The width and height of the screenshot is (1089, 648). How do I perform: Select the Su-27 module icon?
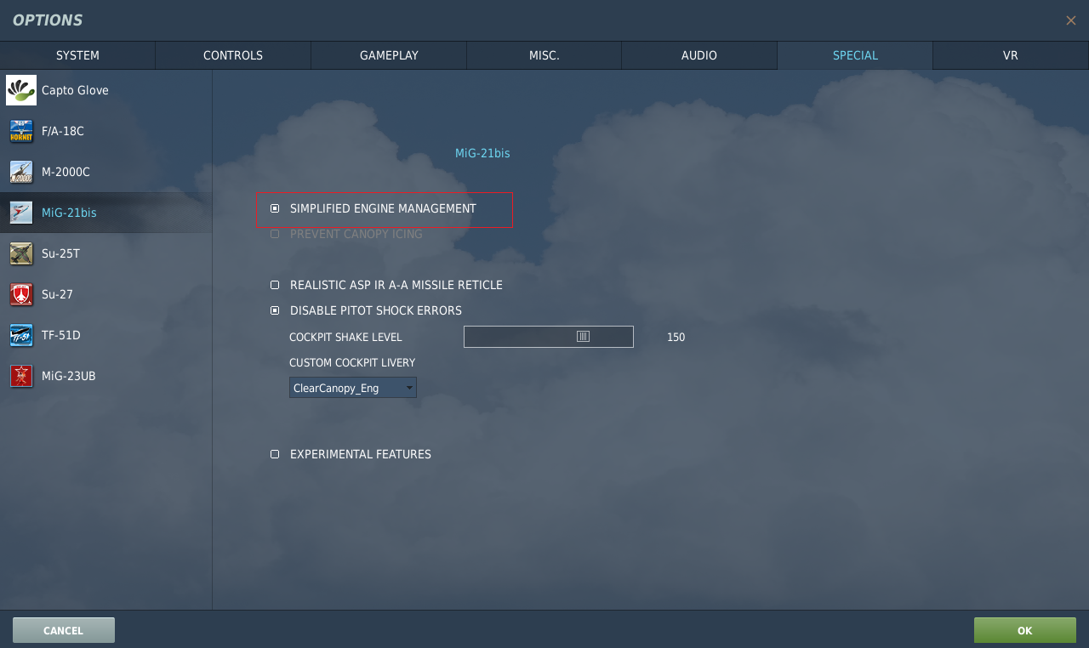click(21, 294)
